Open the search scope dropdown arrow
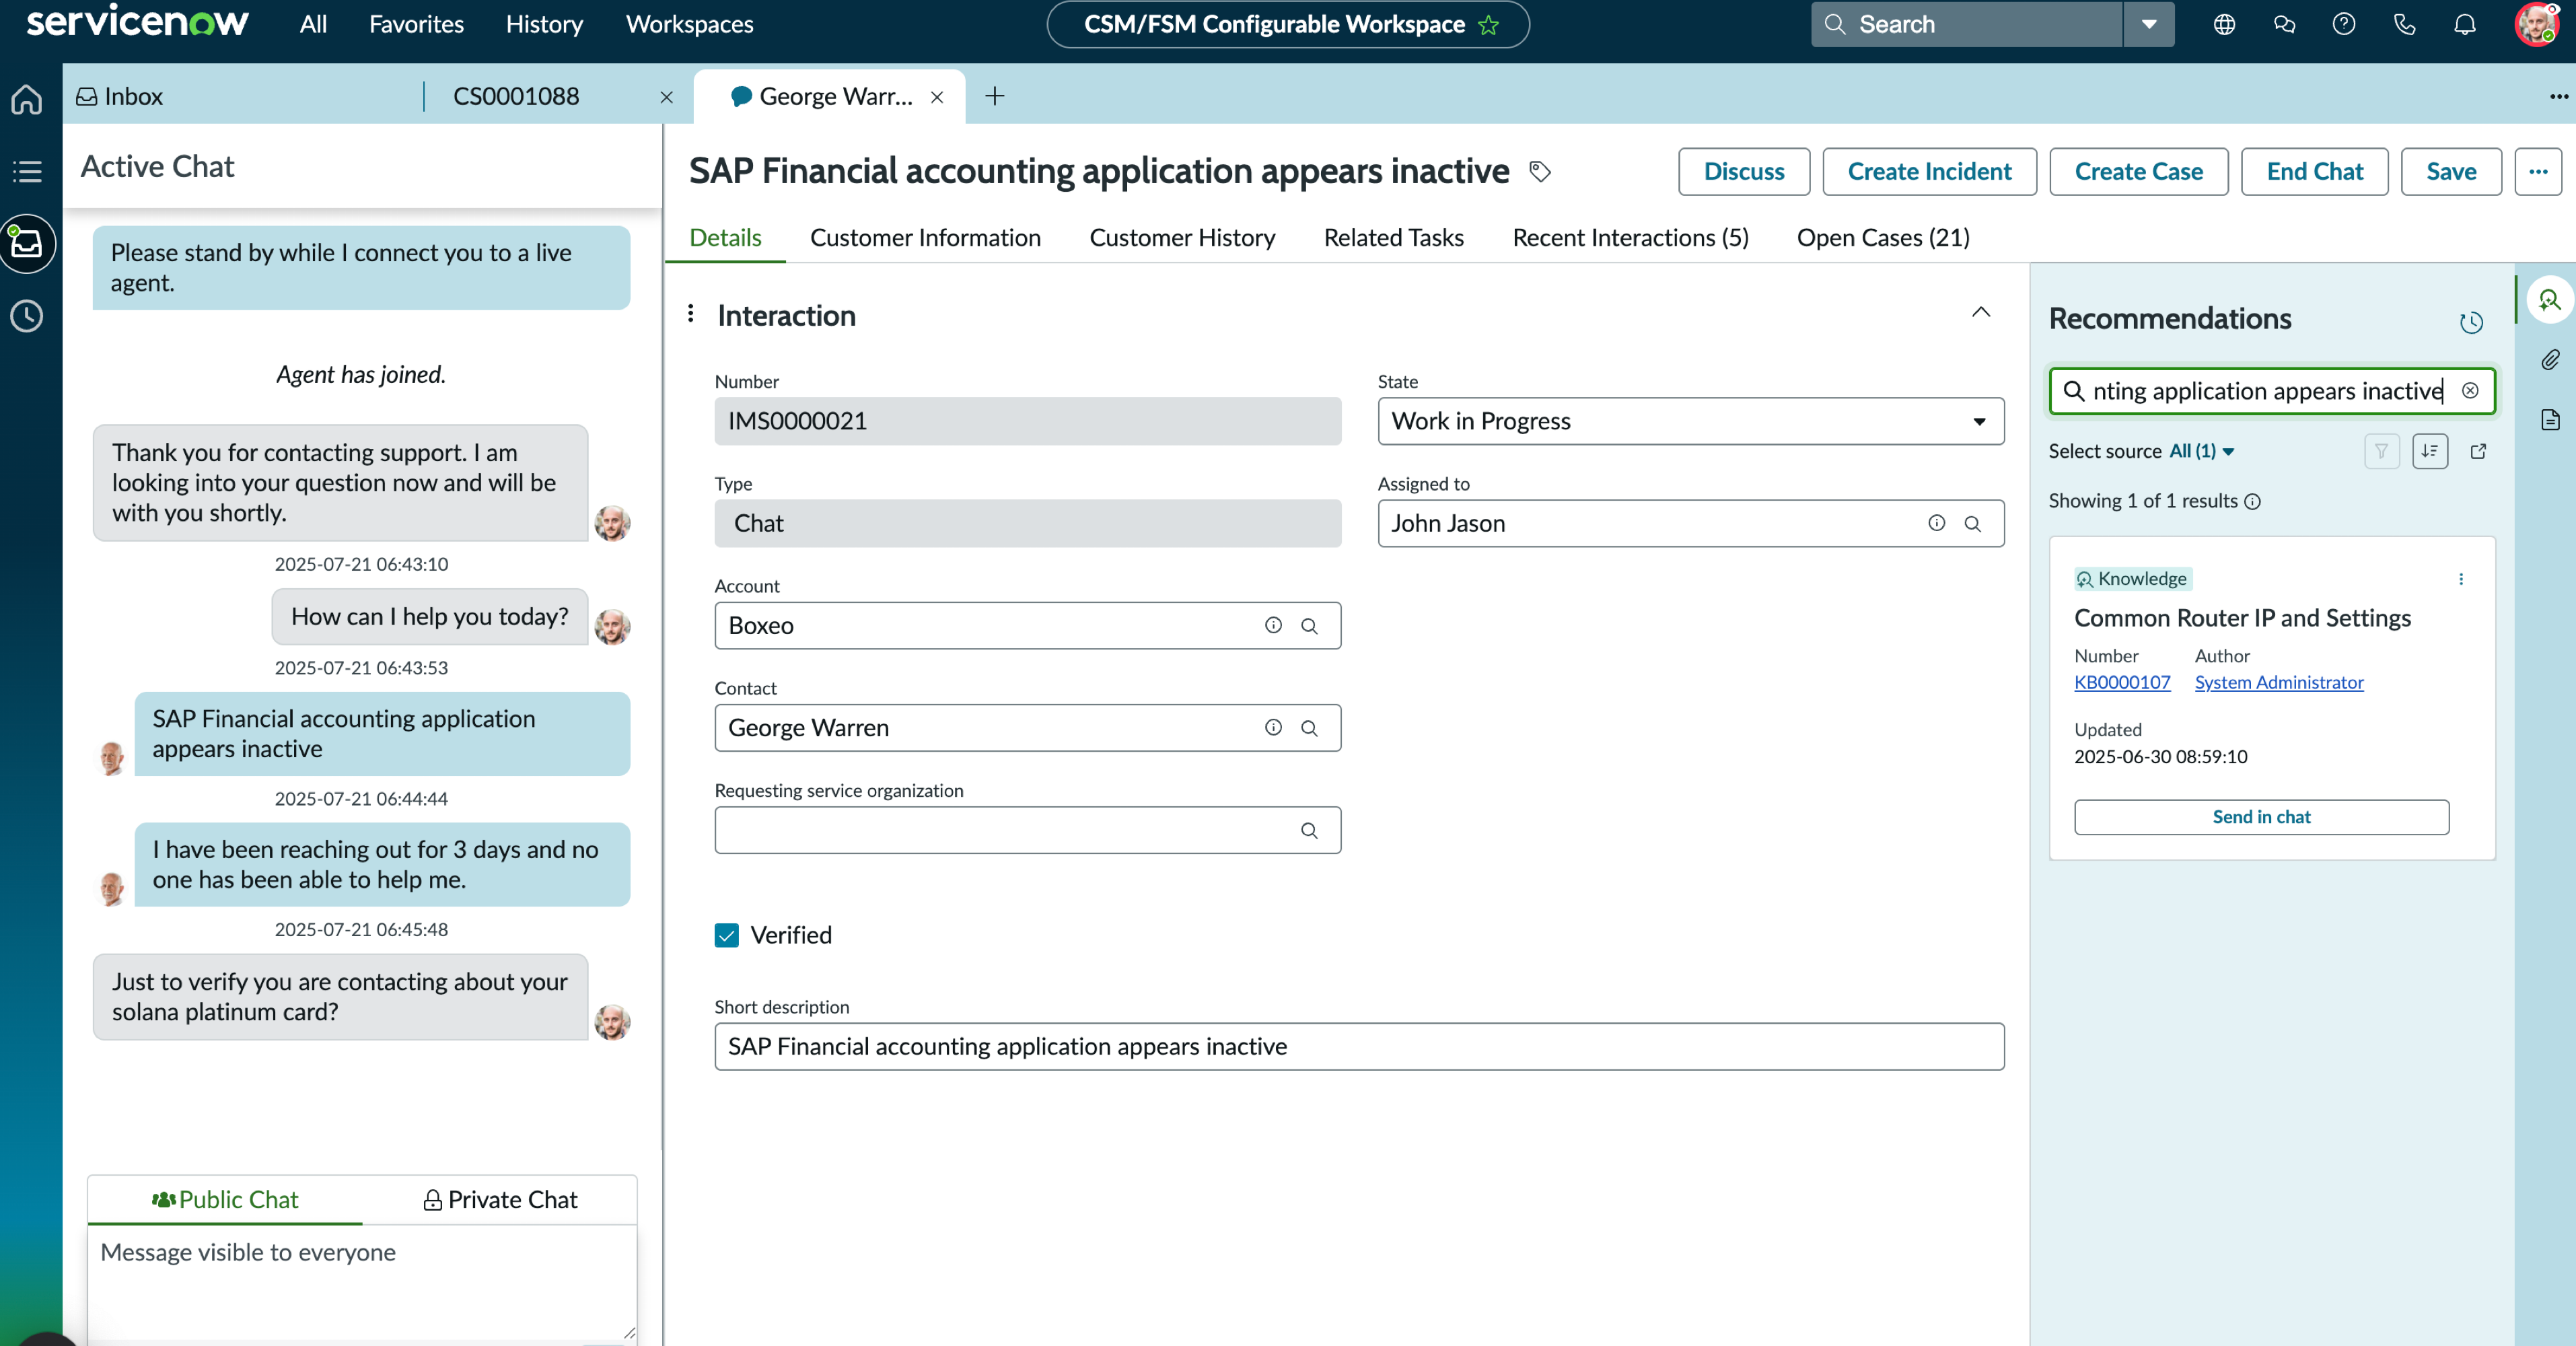2576x1346 pixels. (x=2149, y=25)
